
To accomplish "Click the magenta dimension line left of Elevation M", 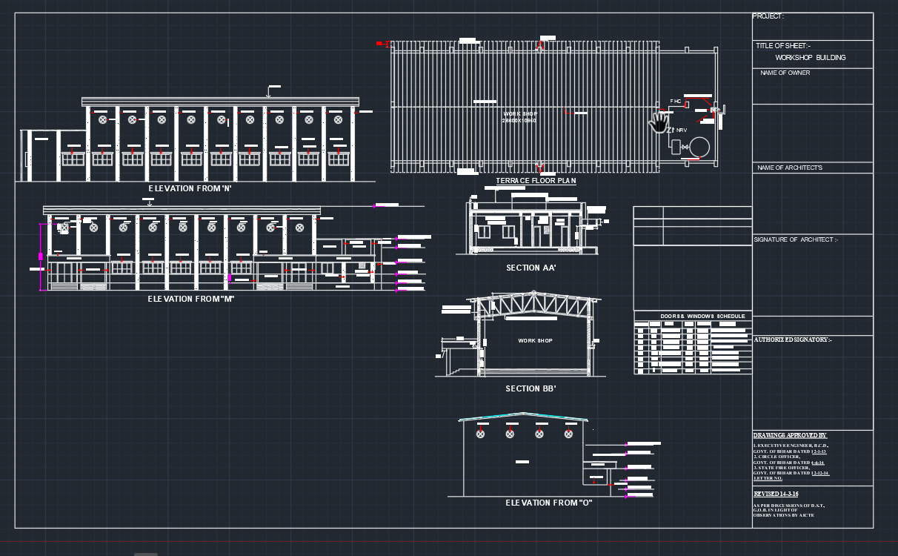I will 41,257.
